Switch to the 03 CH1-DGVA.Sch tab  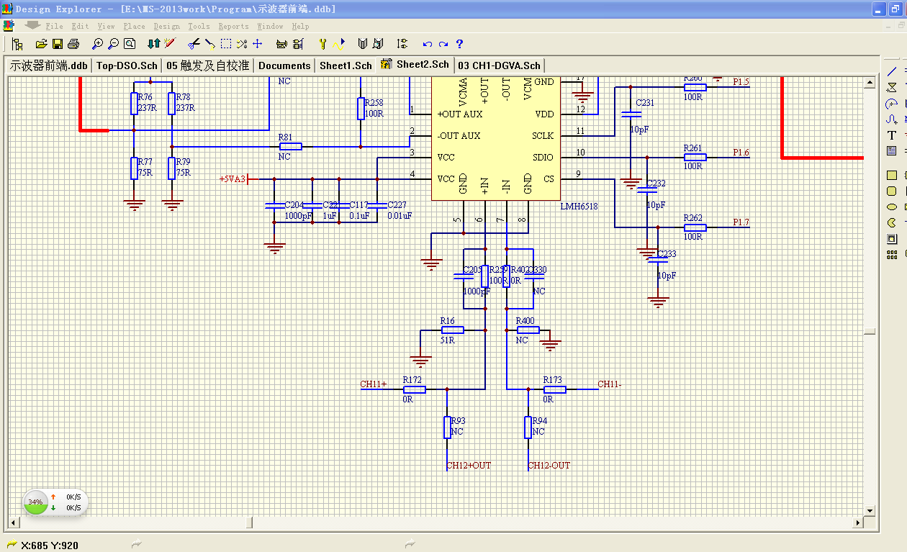pos(499,65)
